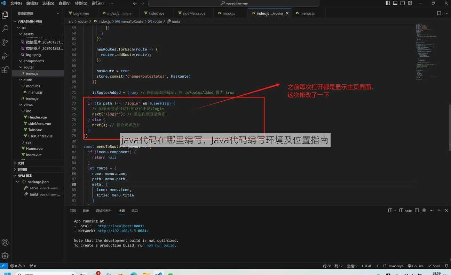Screen dimensions: 451x275
Task: Kill the terminal with the trash icon
Action: click(x=424, y=211)
